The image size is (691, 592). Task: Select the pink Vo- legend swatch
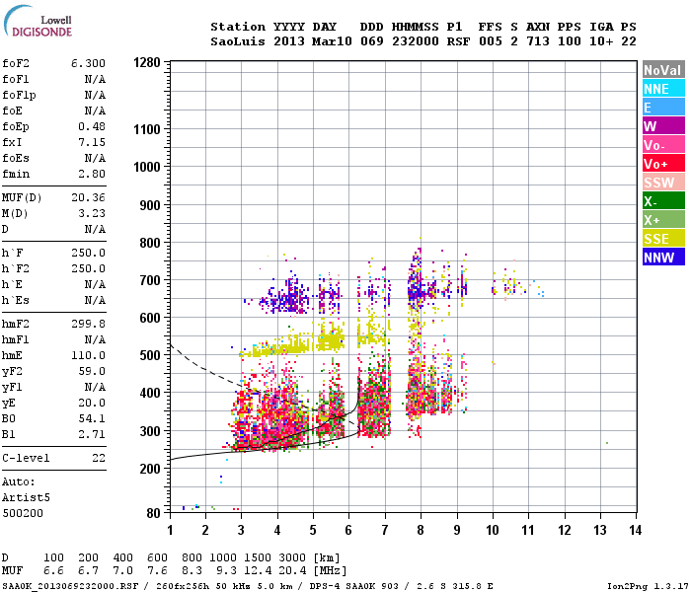pyautogui.click(x=663, y=145)
